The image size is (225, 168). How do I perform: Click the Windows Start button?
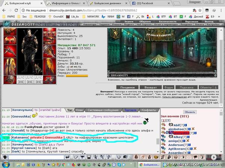click(6, 164)
